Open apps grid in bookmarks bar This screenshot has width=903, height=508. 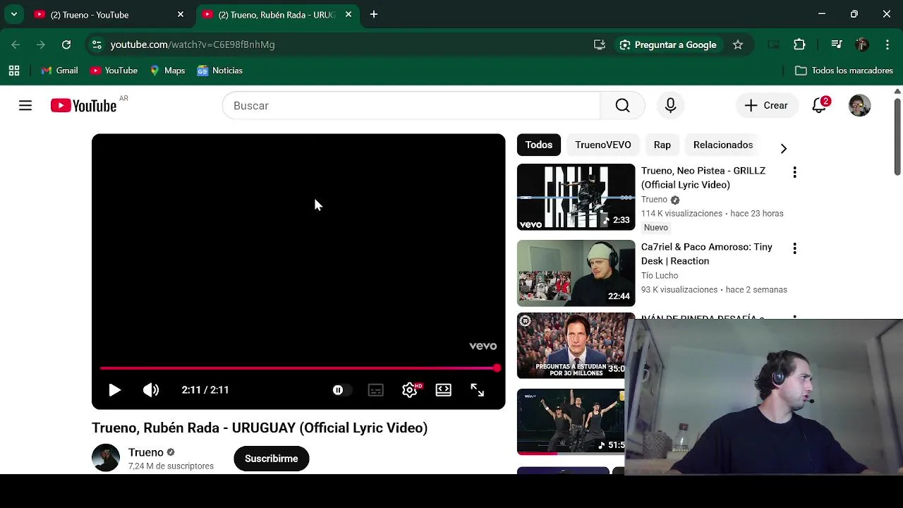tap(14, 71)
